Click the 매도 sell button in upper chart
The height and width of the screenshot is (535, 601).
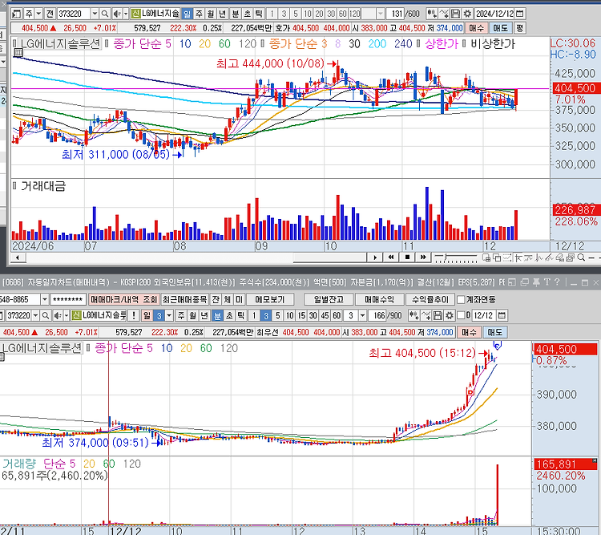[x=500, y=28]
